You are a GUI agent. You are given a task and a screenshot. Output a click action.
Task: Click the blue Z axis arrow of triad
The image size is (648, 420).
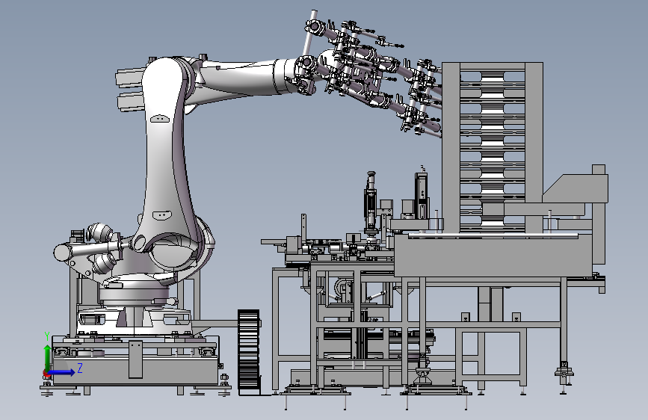(62, 372)
